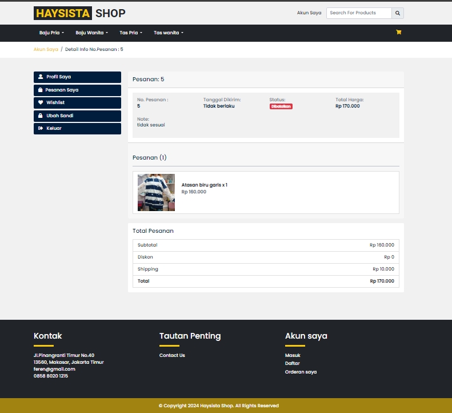This screenshot has height=413, width=452.
Task: Click the 'Rp 160.000' price under product name
Action: coord(194,192)
